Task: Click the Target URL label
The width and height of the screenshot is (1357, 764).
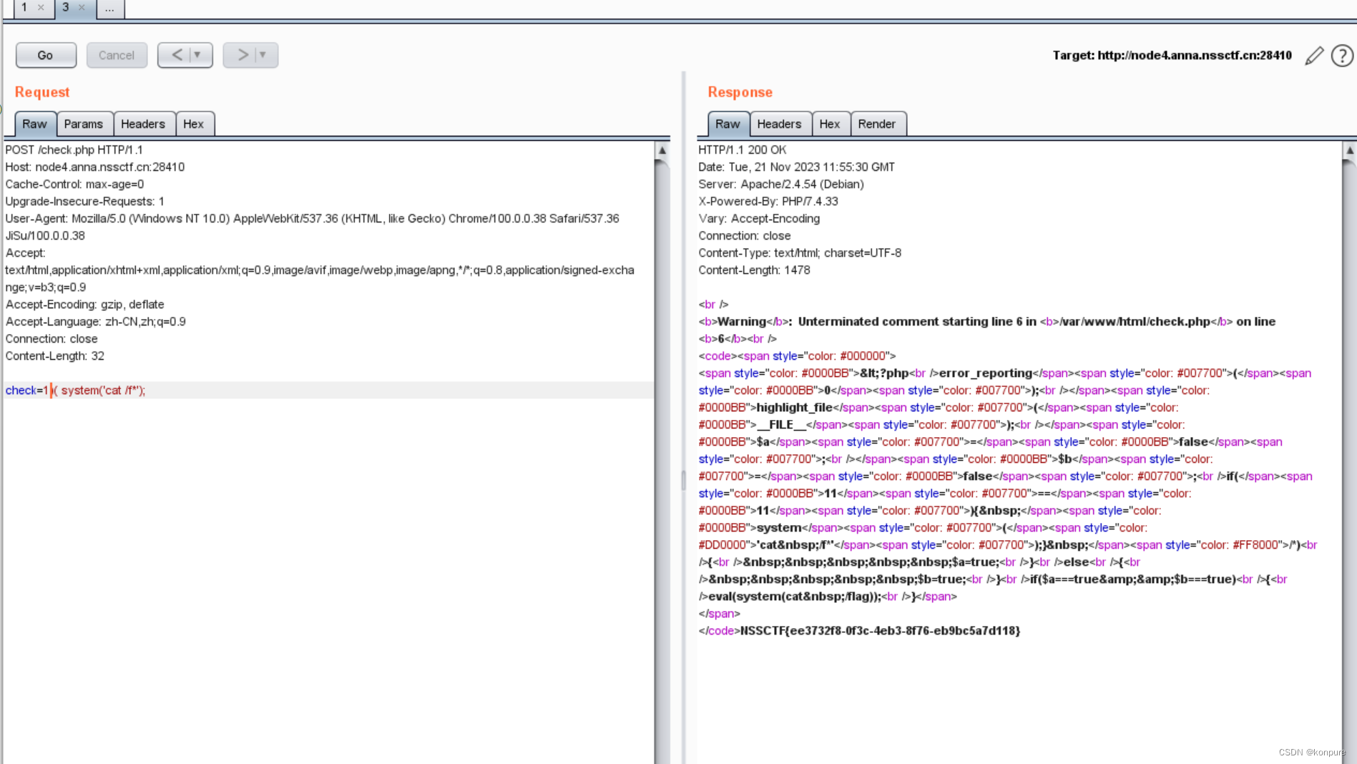Action: (1172, 55)
